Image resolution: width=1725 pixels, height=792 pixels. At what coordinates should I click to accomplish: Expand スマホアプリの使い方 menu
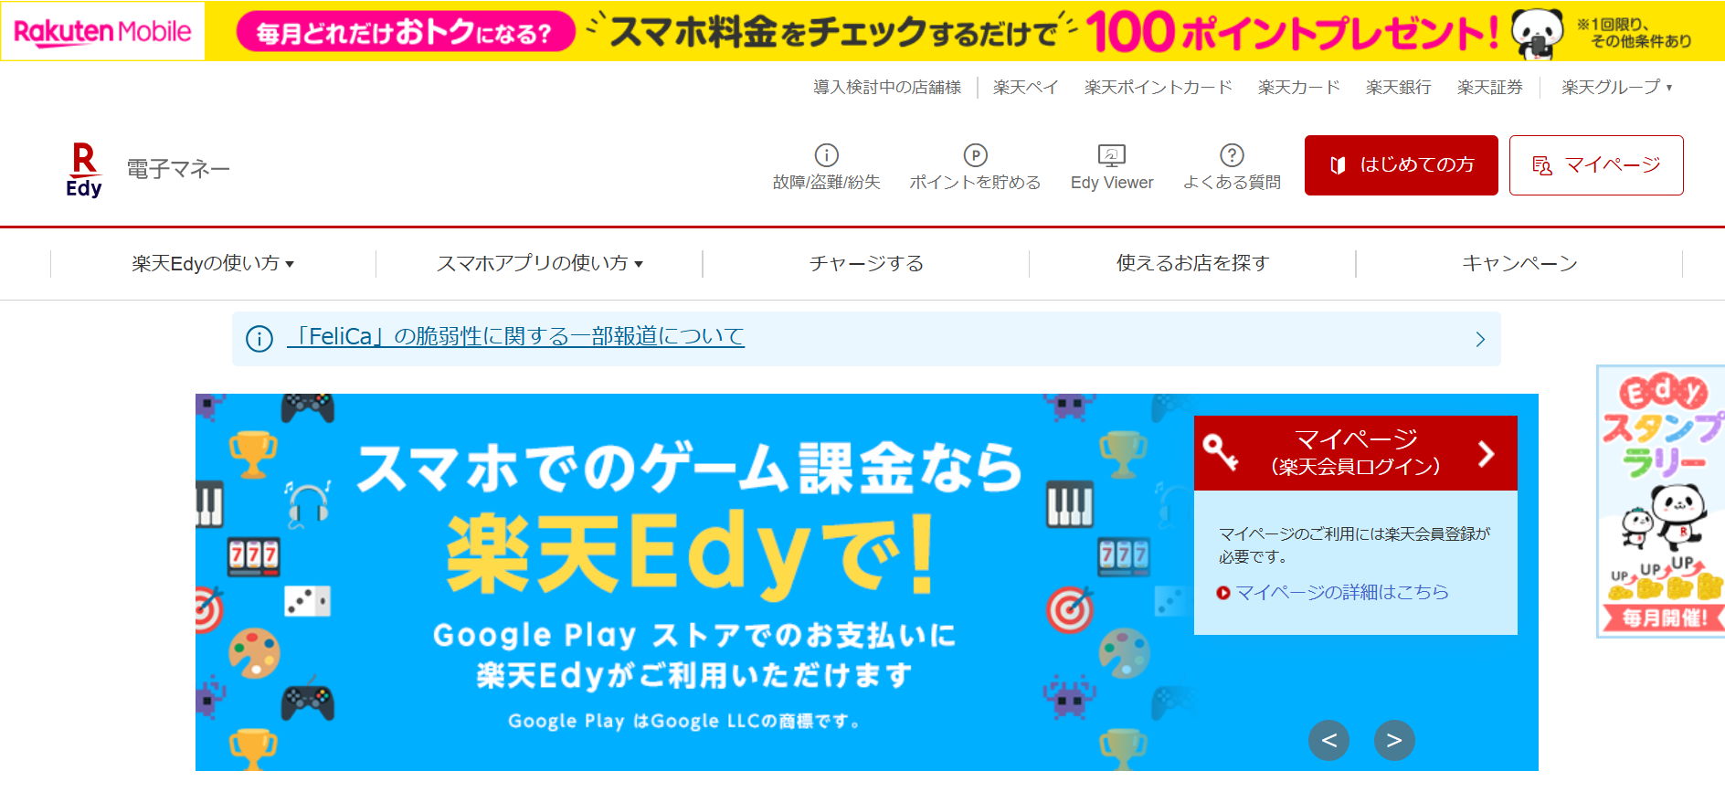pyautogui.click(x=539, y=263)
